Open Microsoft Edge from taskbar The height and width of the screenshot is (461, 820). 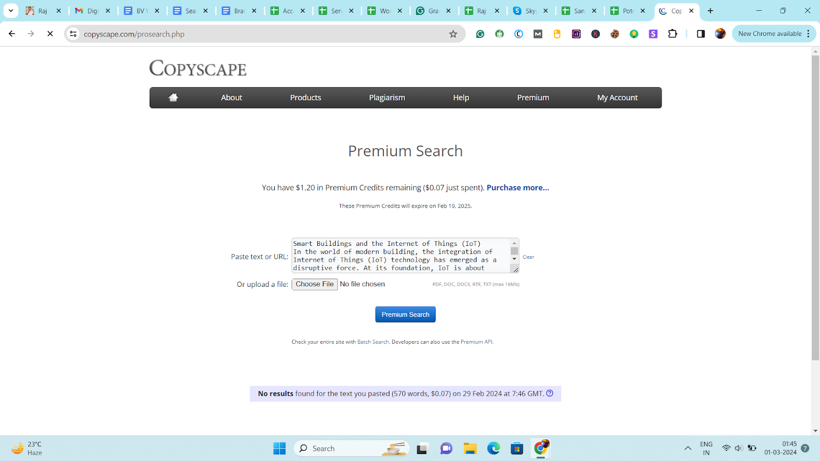click(494, 449)
